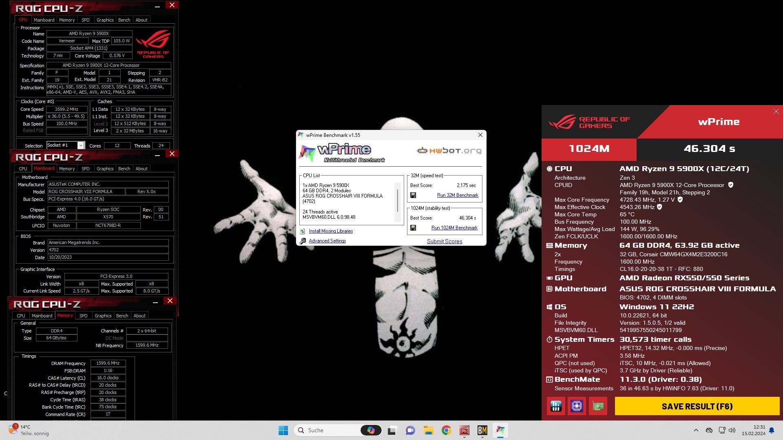Click the Submit Scores link
The width and height of the screenshot is (783, 440).
pyautogui.click(x=445, y=241)
